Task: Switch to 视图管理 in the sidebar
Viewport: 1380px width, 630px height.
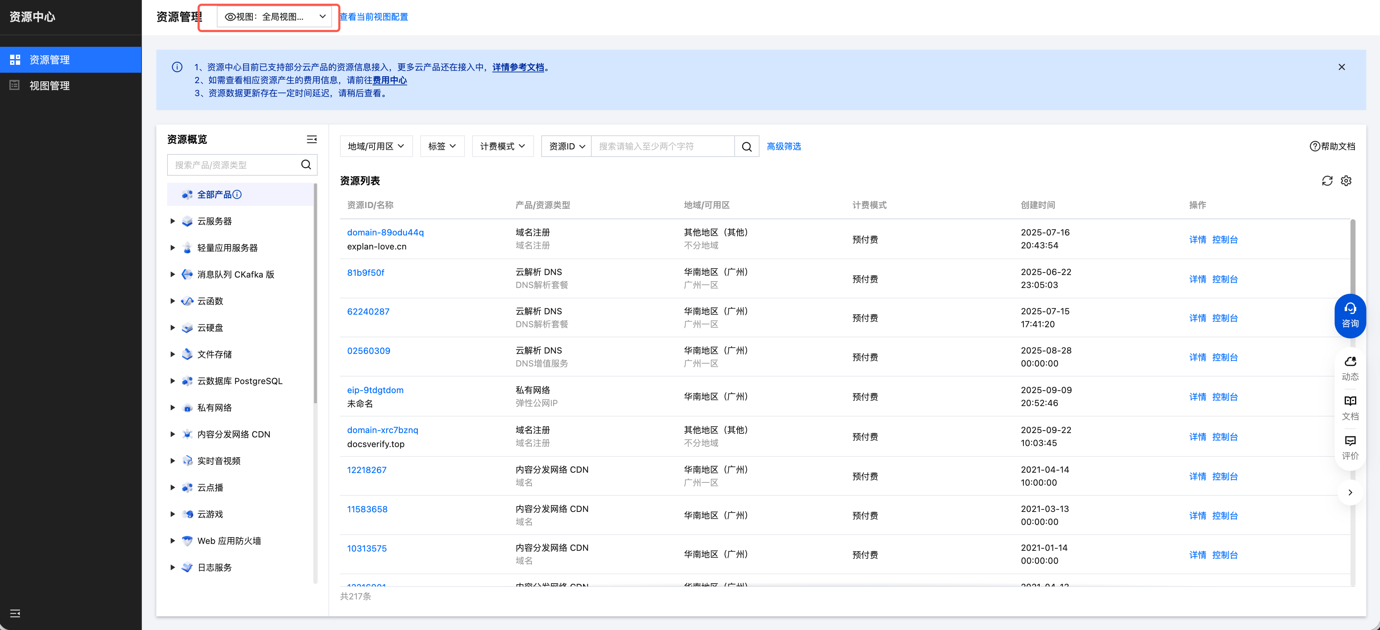Action: click(49, 86)
